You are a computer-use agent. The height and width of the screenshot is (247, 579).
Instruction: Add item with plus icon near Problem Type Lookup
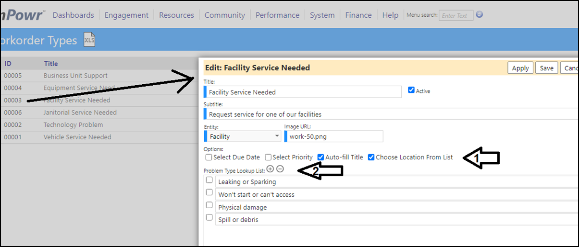coord(270,168)
